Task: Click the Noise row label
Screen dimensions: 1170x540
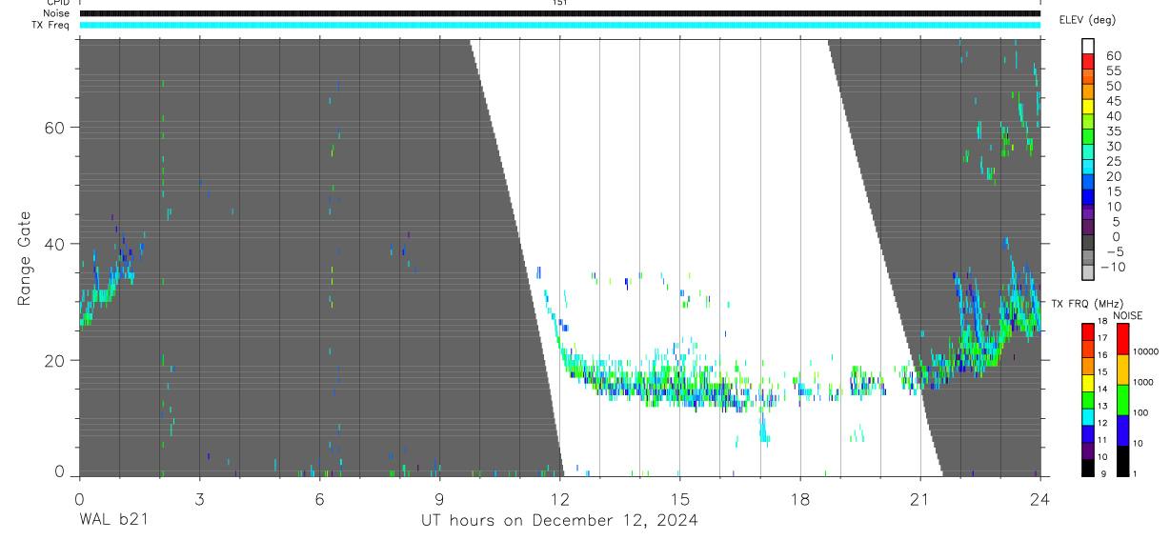Action: [x=55, y=13]
